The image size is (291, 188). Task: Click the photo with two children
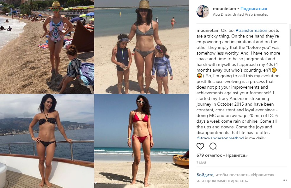pos(142,47)
